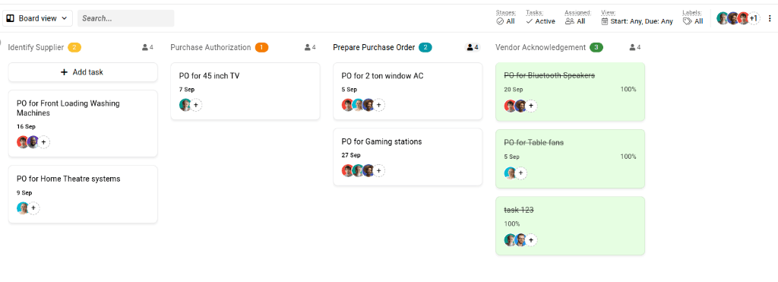
Task: Click member count icon in Identify Supplier column
Action: coord(148,48)
